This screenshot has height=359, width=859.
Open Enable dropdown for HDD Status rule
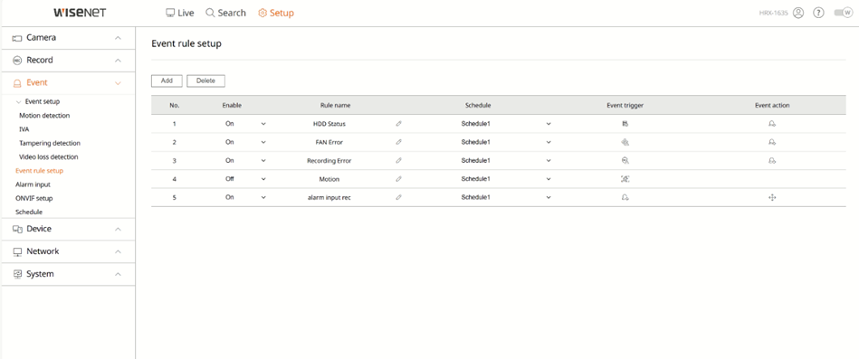point(245,124)
